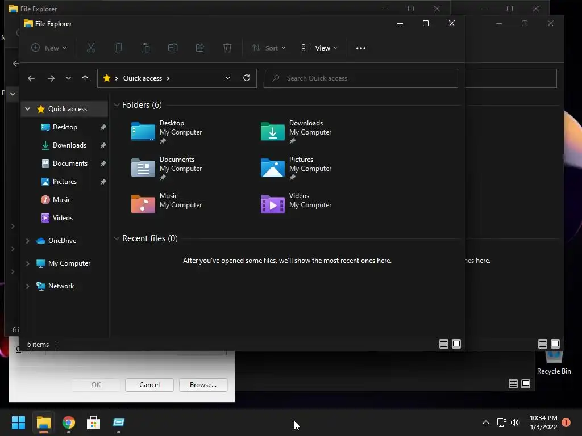Refresh the Quick access view

247,78
